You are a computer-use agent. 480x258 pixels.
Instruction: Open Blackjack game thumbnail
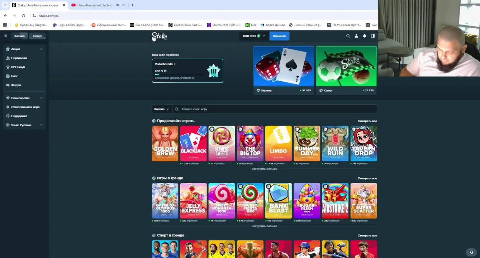(x=193, y=143)
